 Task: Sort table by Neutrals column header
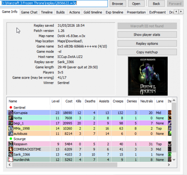[x=147, y=101]
